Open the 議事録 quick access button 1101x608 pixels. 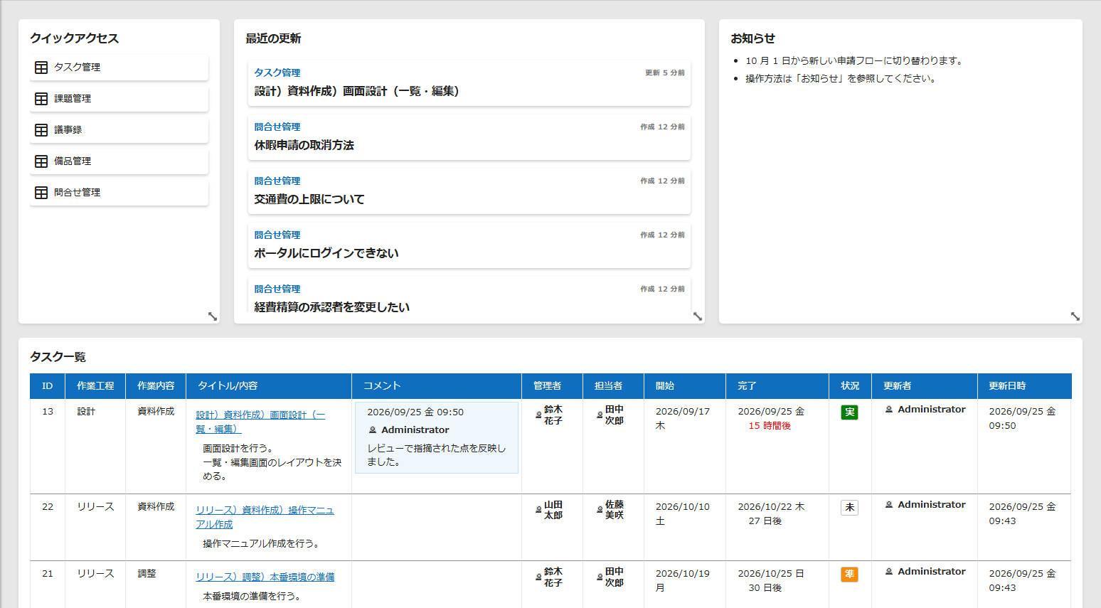[x=119, y=130]
